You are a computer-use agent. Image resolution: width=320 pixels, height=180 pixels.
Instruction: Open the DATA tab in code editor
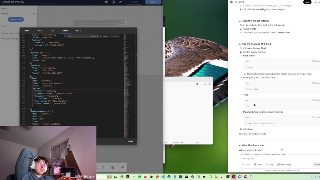click(x=78, y=31)
